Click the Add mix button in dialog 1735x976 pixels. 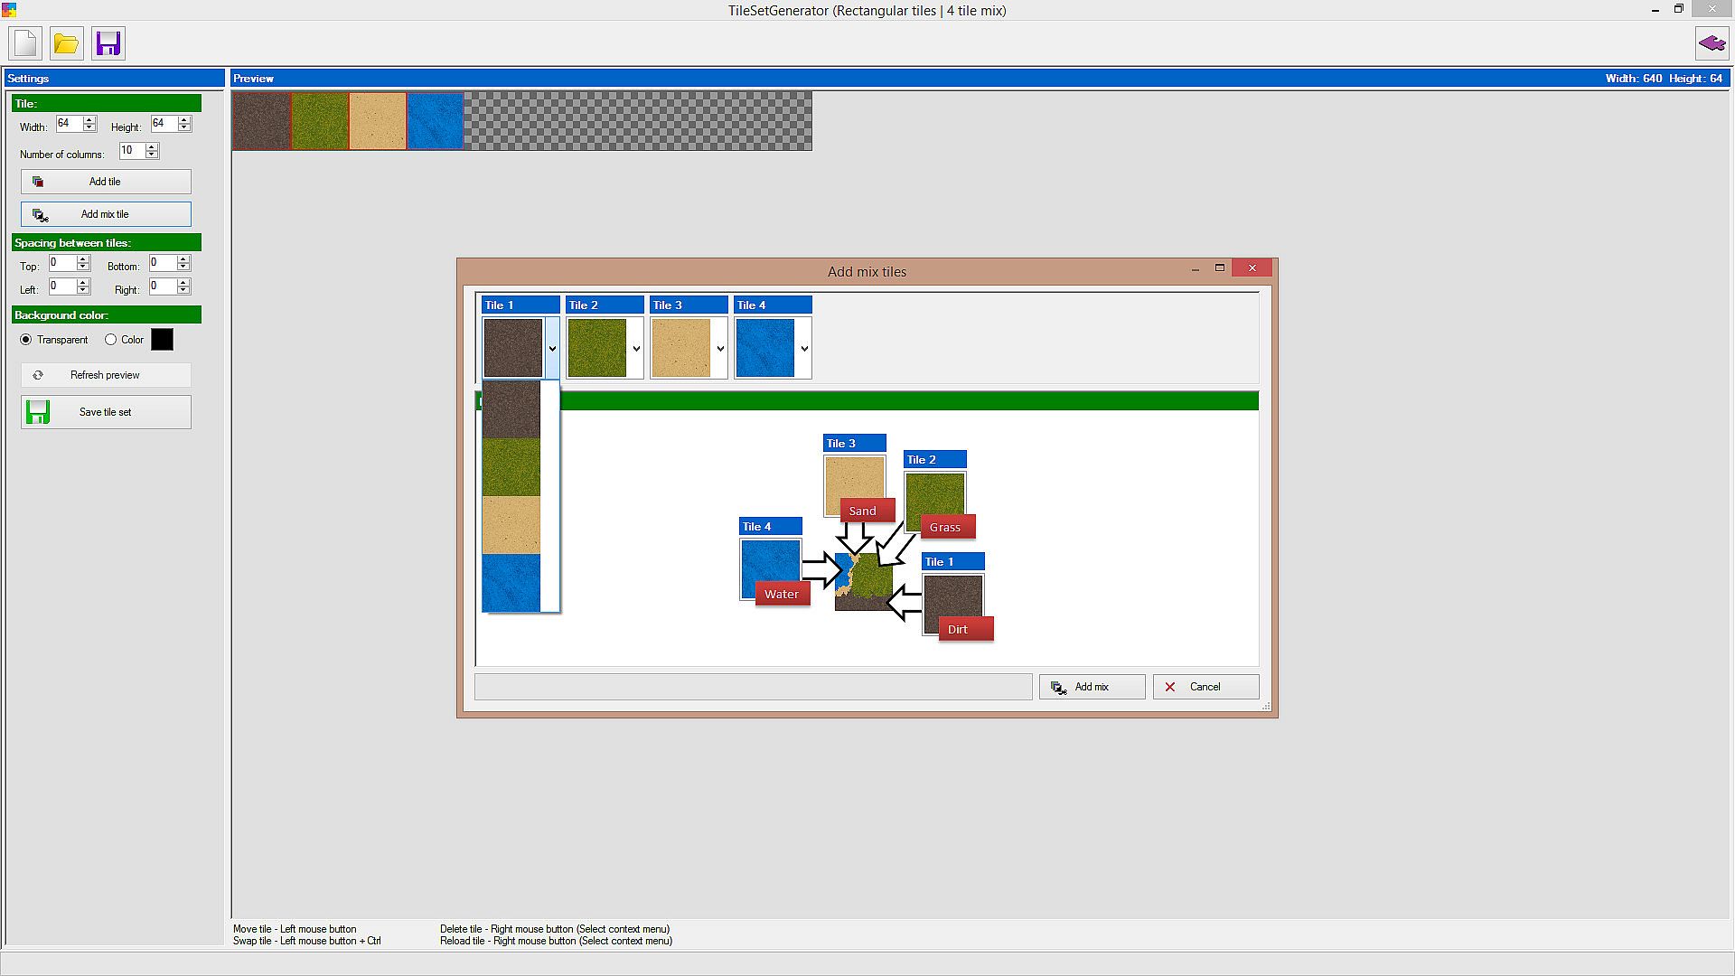point(1092,687)
